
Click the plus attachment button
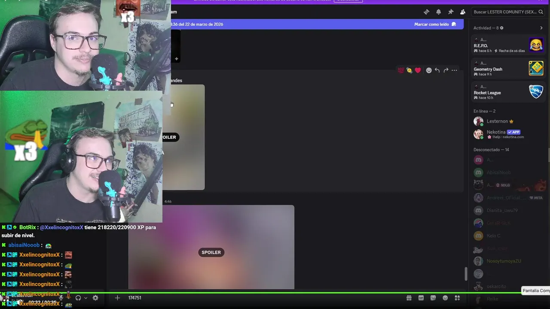pos(117,298)
